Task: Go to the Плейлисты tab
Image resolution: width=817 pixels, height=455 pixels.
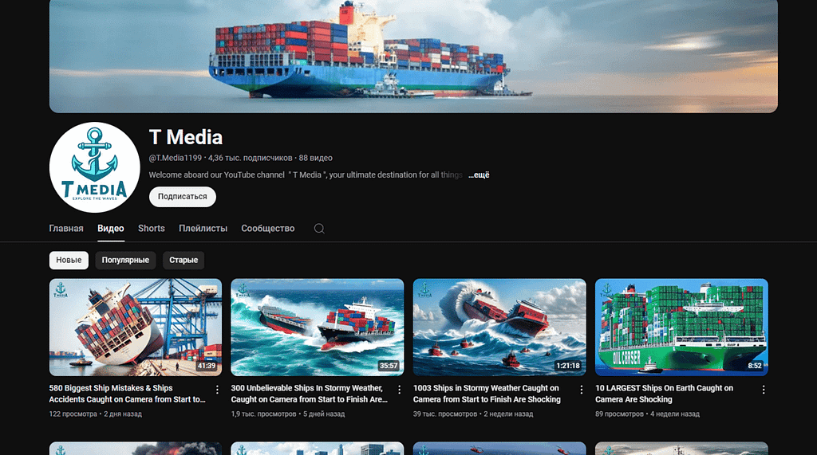Action: tap(203, 229)
